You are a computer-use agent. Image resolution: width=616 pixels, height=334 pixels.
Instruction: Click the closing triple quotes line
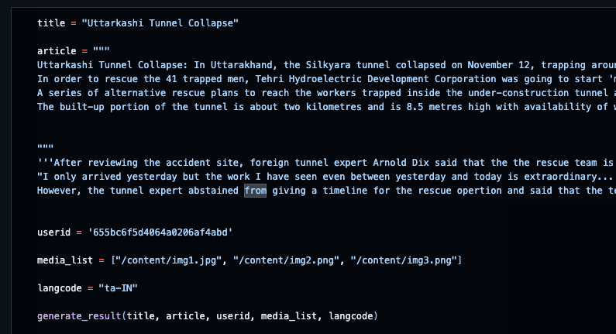[x=45, y=147]
